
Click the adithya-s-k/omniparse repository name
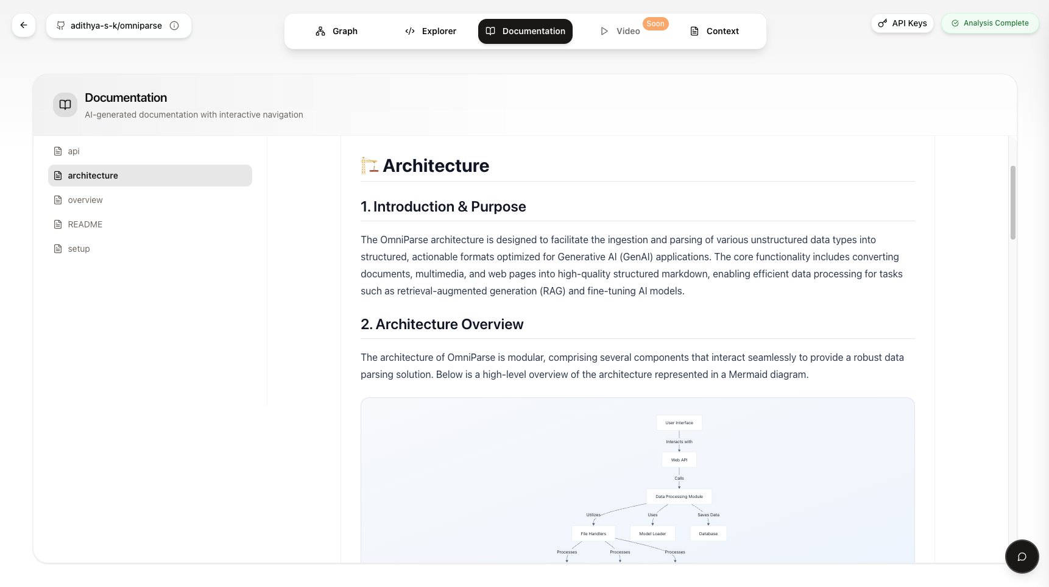pyautogui.click(x=116, y=26)
